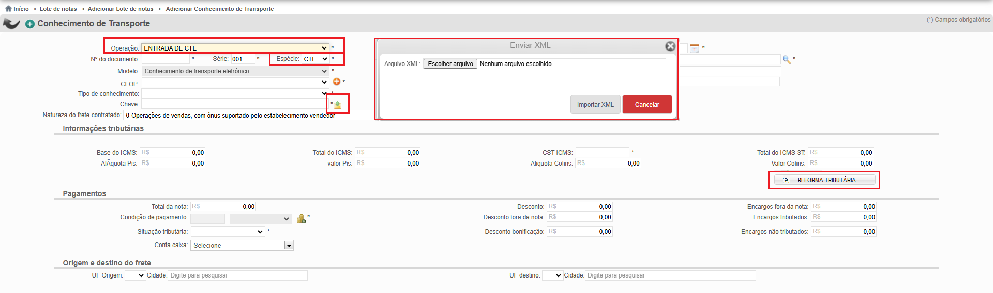Focus the Nº do documento field
The width and height of the screenshot is (993, 293).
[x=165, y=59]
